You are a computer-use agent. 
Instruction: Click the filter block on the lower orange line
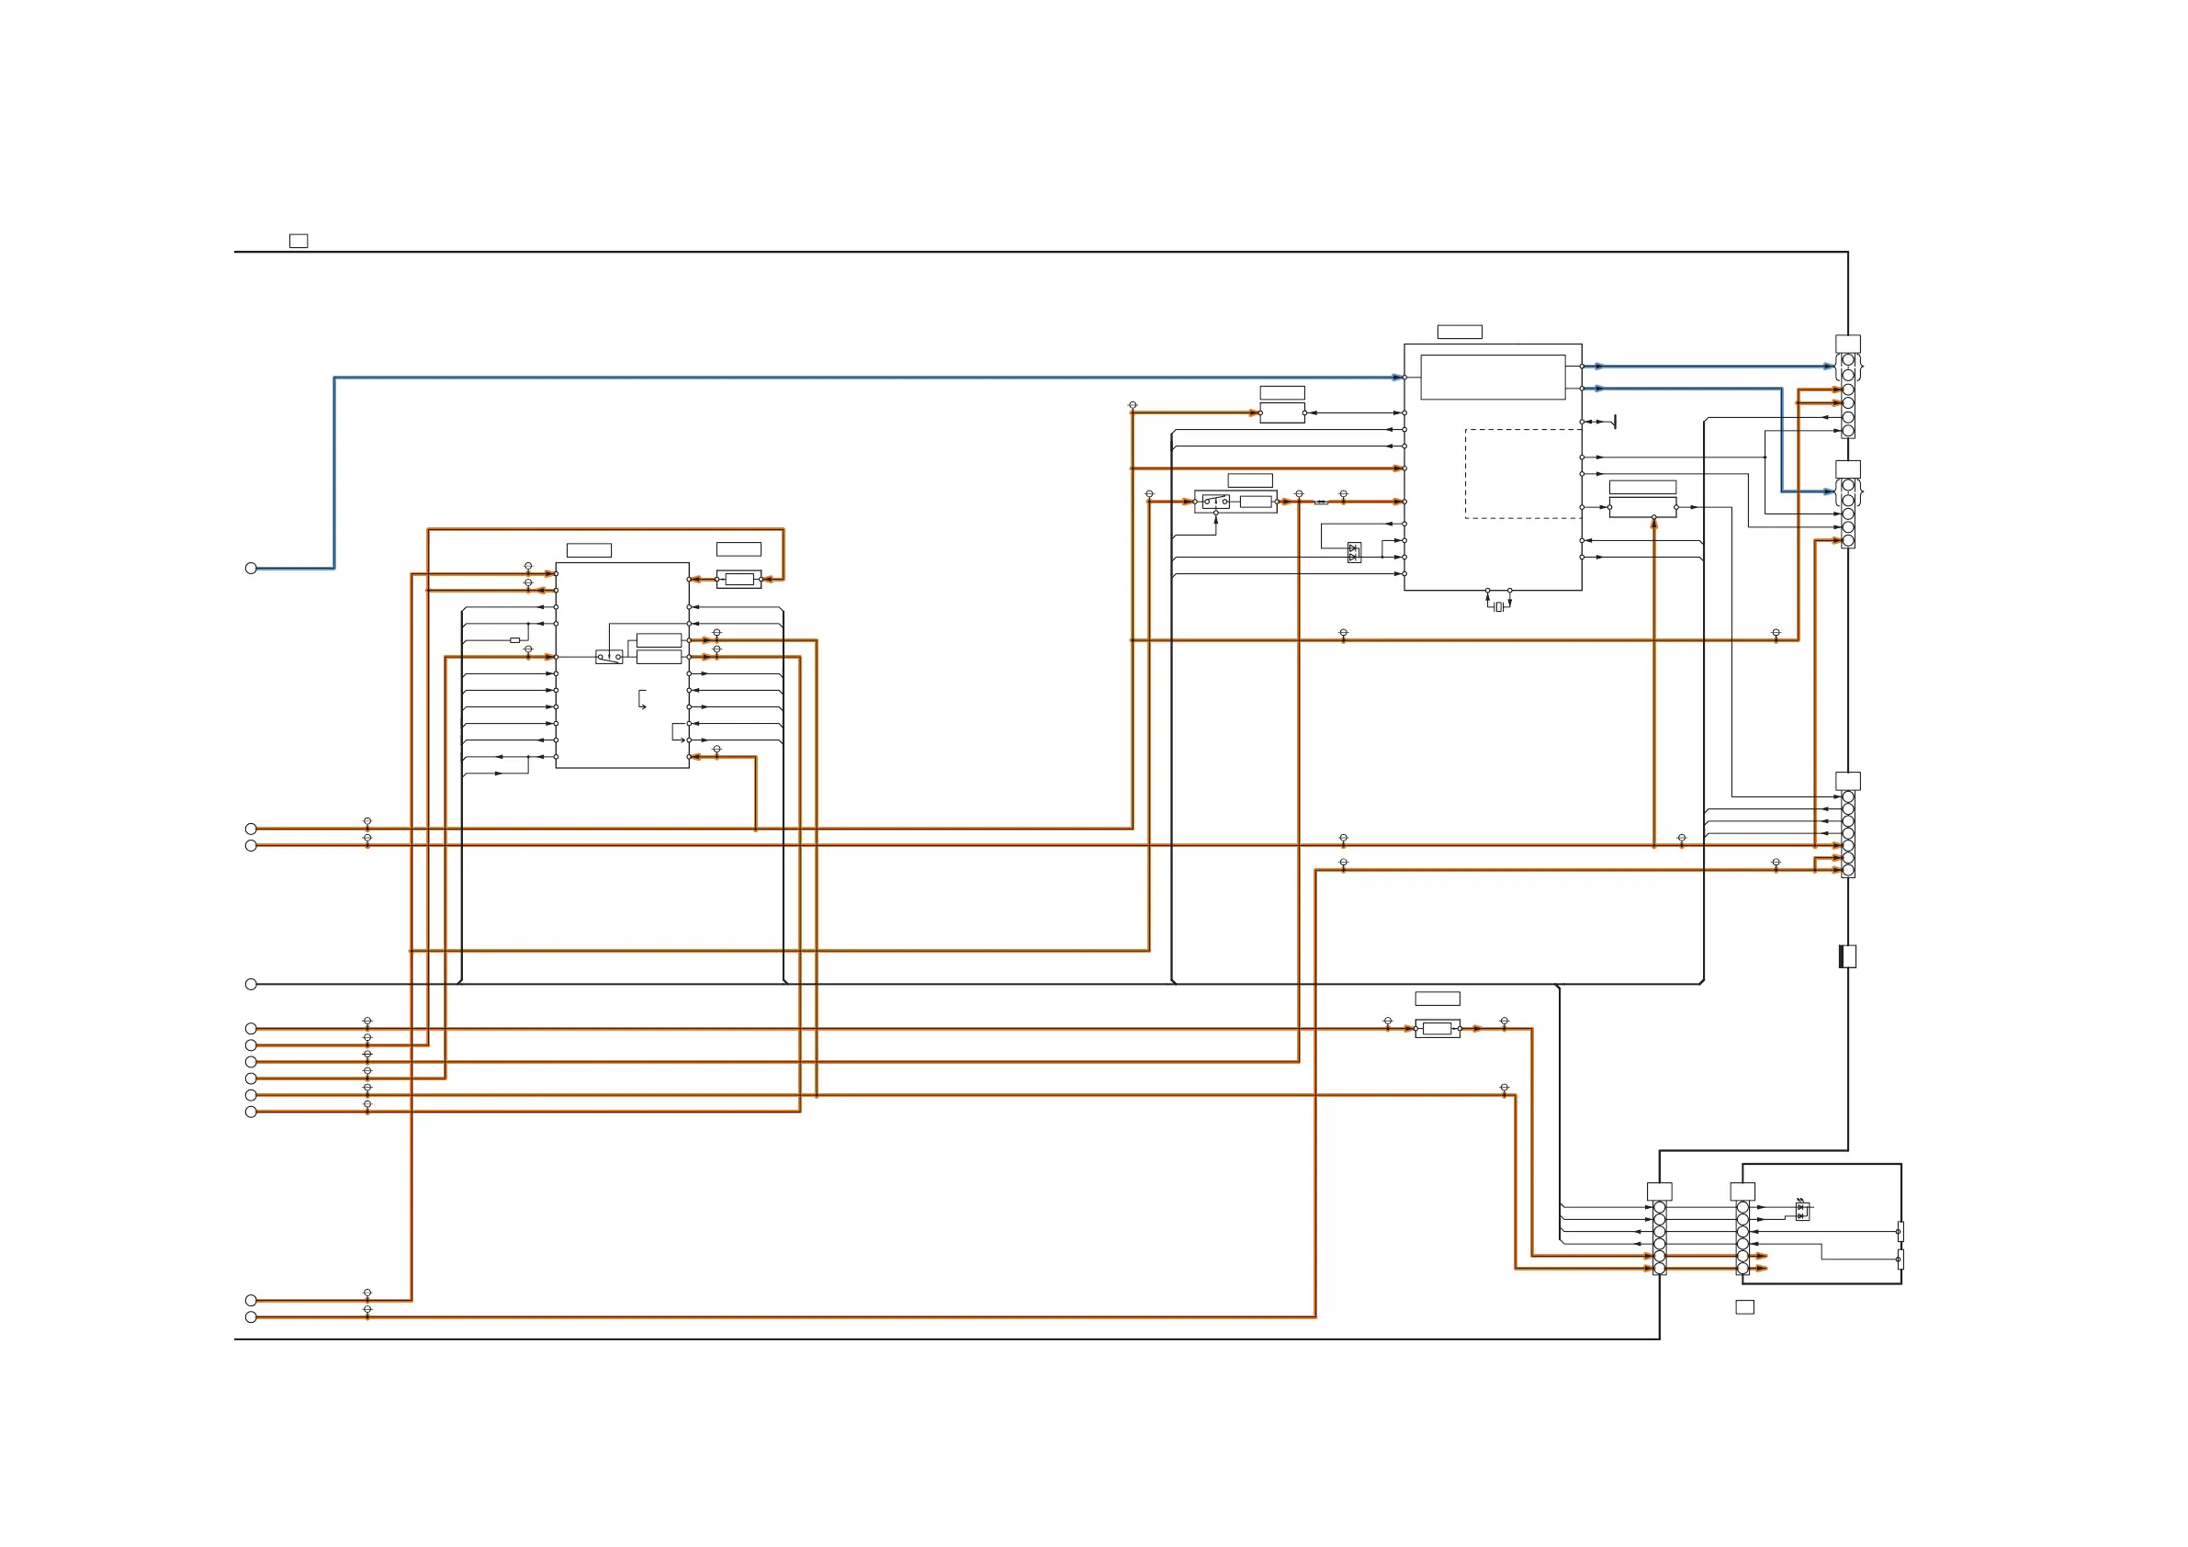(1437, 1029)
